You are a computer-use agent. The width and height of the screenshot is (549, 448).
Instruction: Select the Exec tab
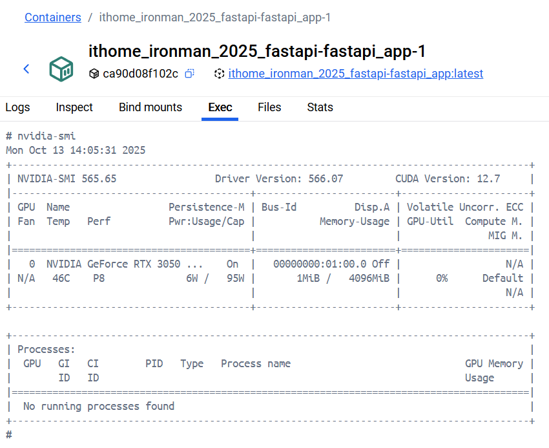(x=220, y=107)
